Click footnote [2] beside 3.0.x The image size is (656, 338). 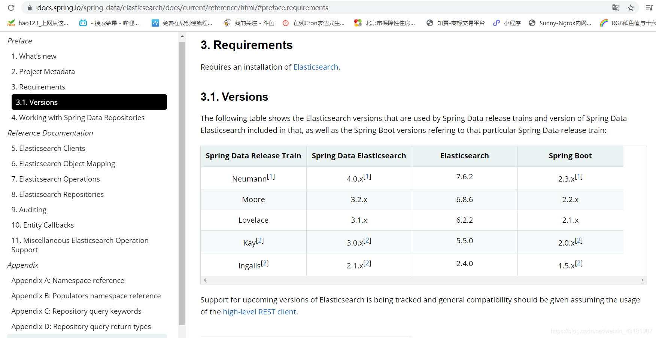367,240
